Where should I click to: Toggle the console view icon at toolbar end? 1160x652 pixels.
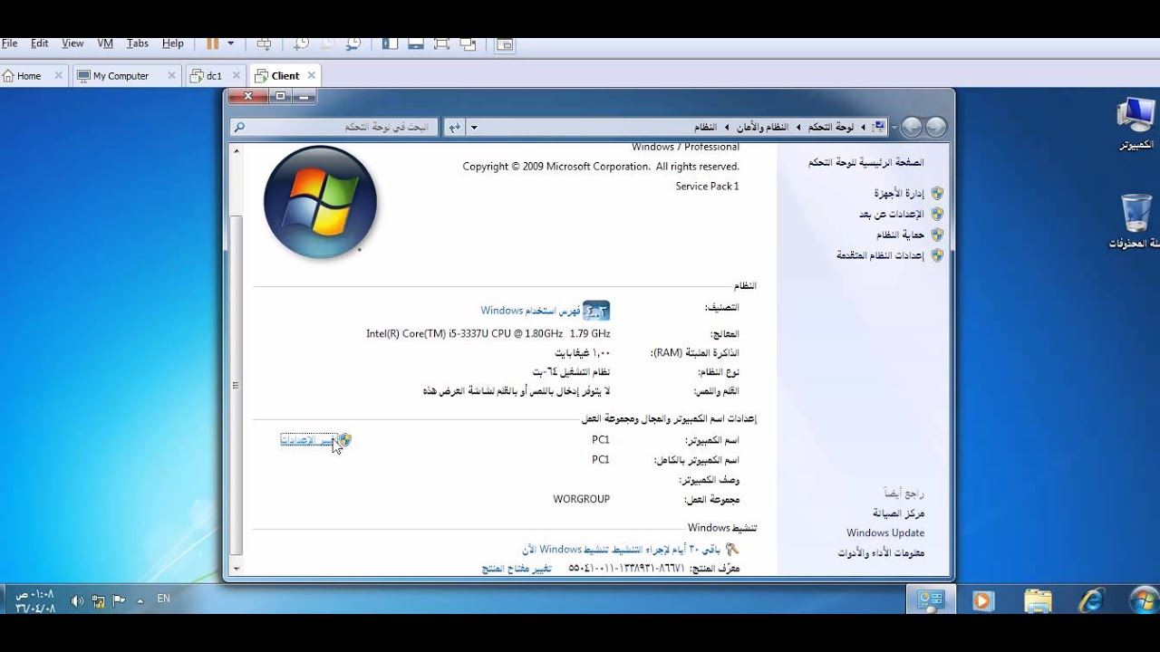pyautogui.click(x=505, y=43)
